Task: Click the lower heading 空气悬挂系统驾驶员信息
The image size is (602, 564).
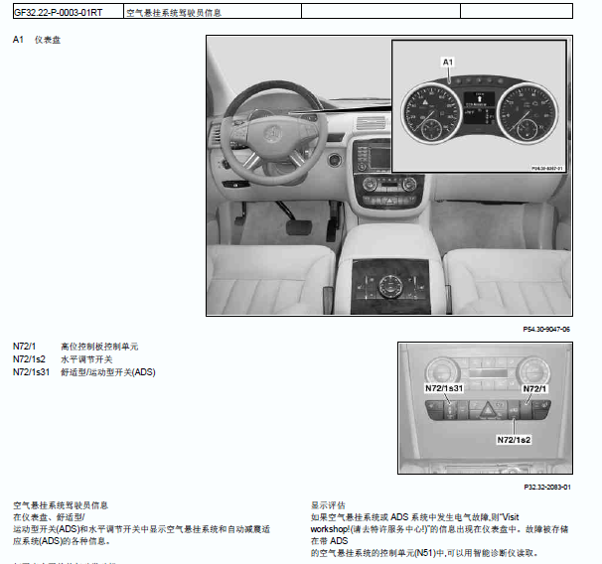Action: [61, 505]
